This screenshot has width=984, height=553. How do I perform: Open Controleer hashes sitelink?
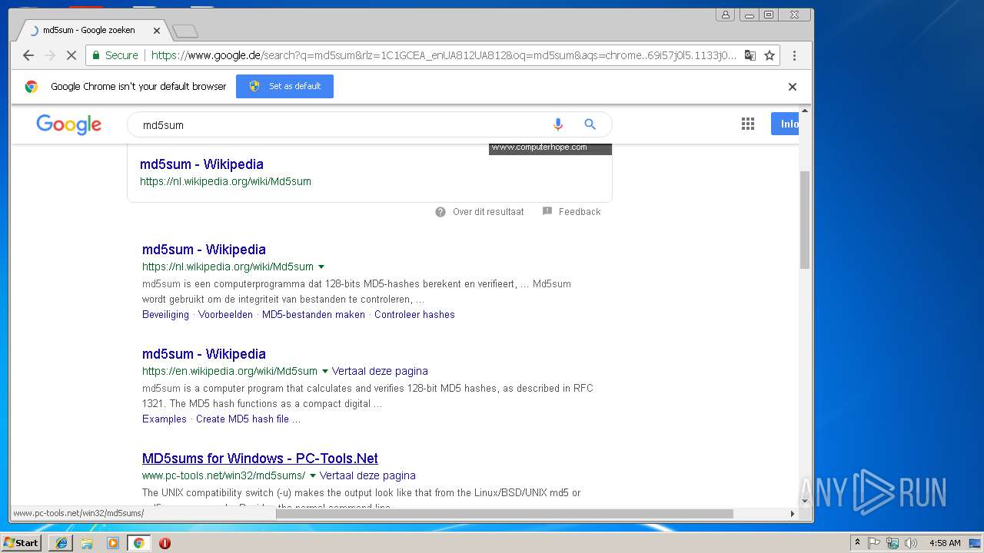pos(414,315)
